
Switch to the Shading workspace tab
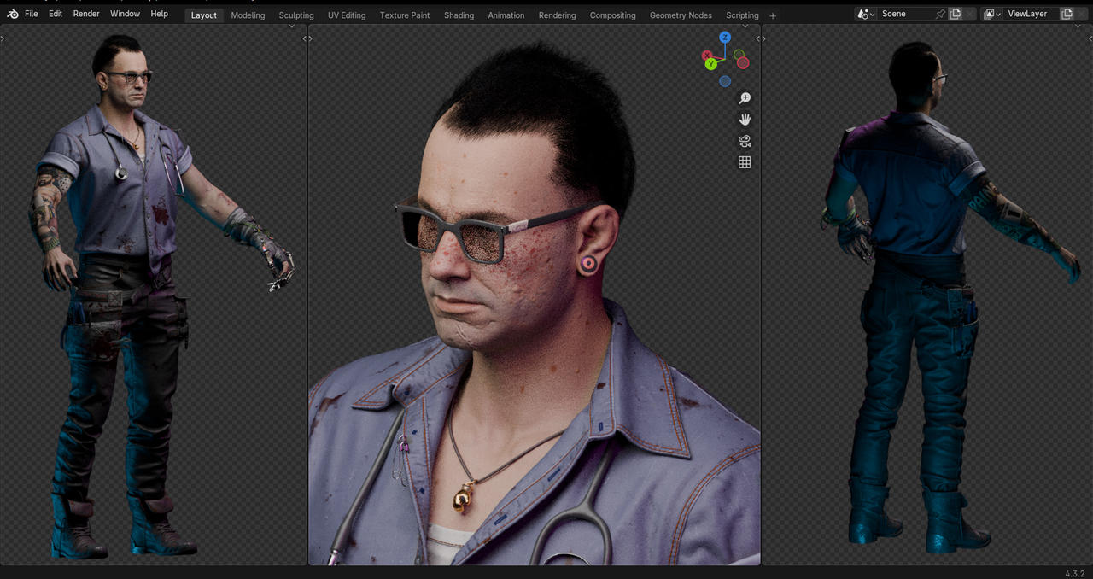coord(459,15)
